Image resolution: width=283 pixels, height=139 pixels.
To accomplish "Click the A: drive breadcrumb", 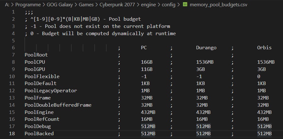I will 7,5.
